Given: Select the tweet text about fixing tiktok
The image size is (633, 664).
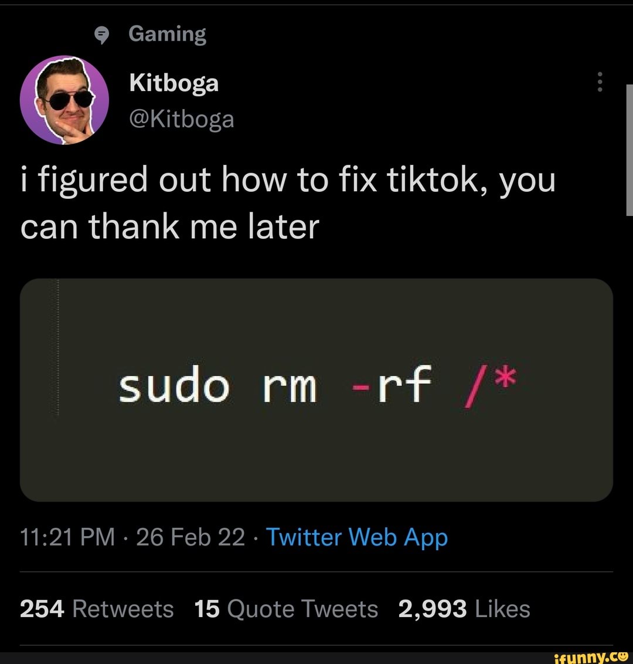Looking at the screenshot, I should (x=287, y=202).
